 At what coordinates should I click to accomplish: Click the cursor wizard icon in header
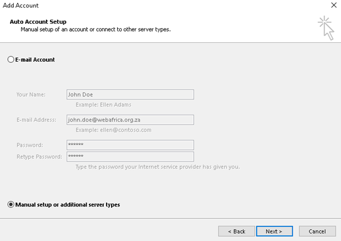[x=326, y=28]
